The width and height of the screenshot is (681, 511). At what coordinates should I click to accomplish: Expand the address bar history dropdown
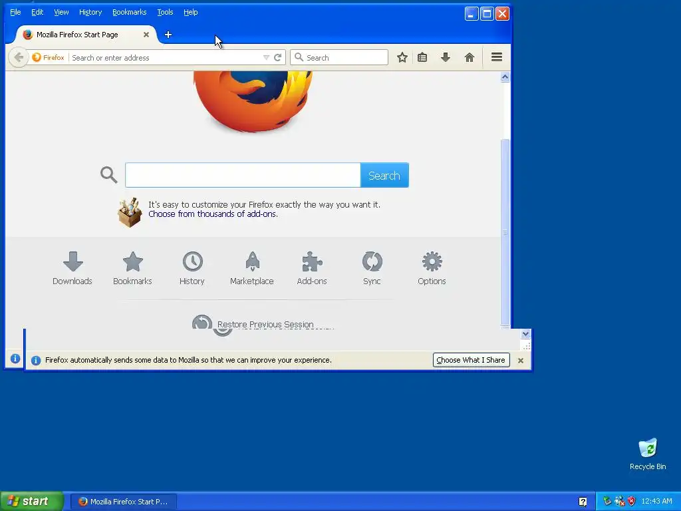pos(266,57)
